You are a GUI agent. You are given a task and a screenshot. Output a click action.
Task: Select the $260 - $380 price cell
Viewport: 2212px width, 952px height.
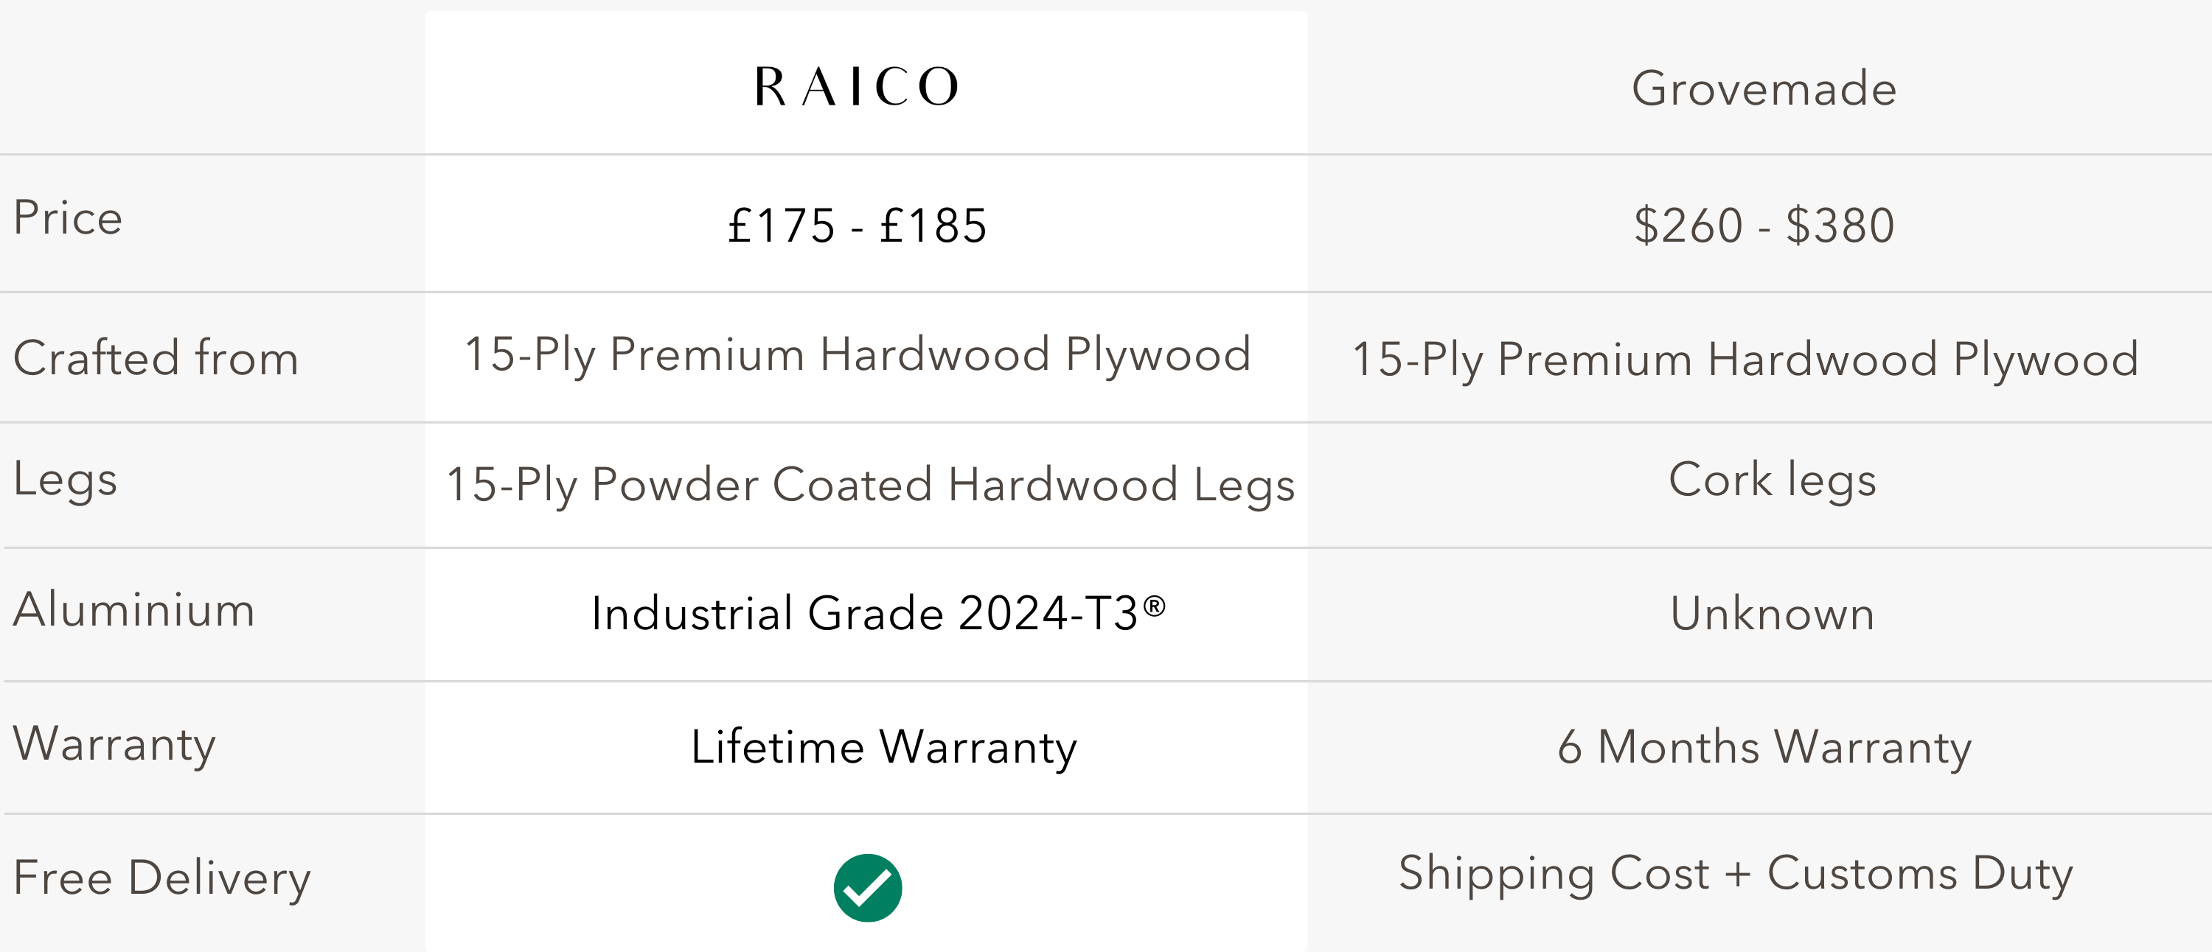point(1764,225)
